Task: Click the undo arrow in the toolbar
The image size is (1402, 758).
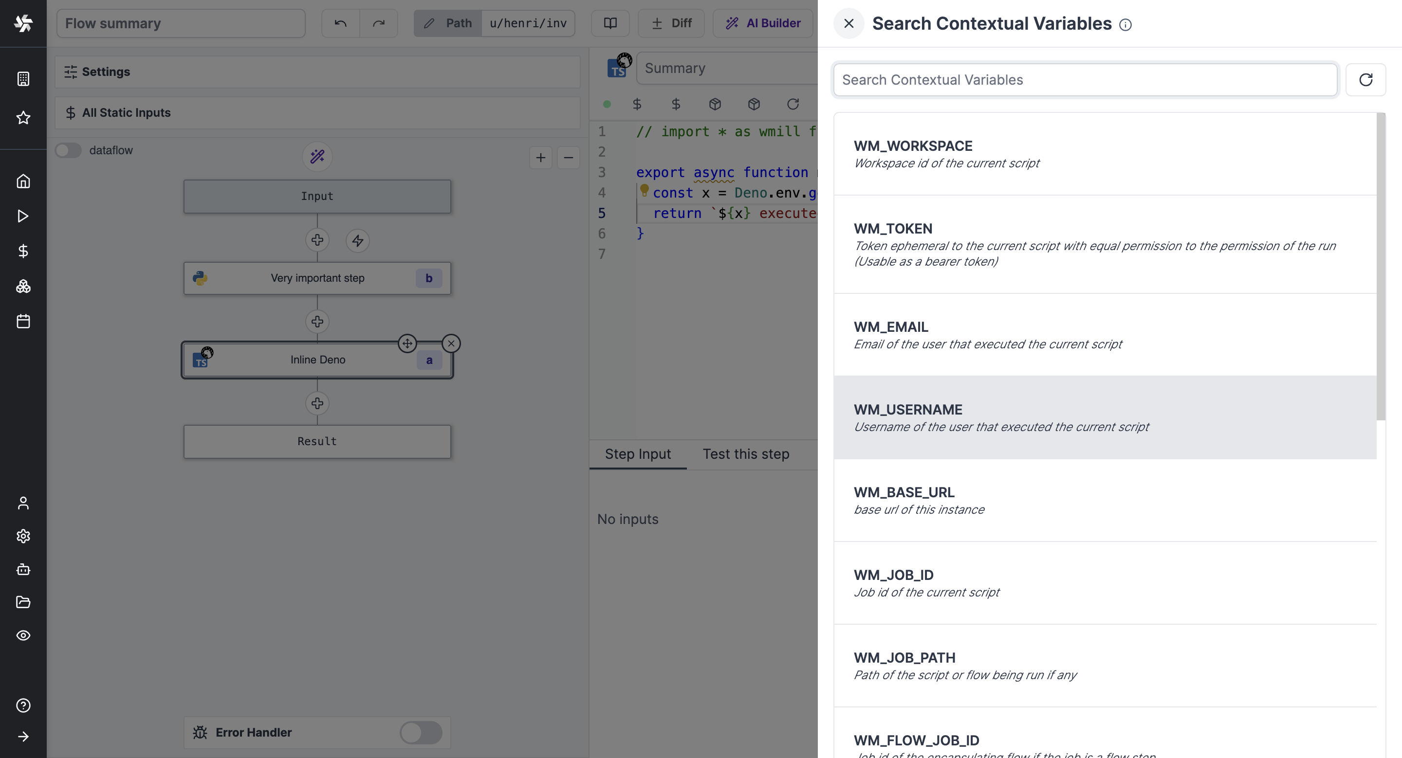Action: click(x=340, y=23)
